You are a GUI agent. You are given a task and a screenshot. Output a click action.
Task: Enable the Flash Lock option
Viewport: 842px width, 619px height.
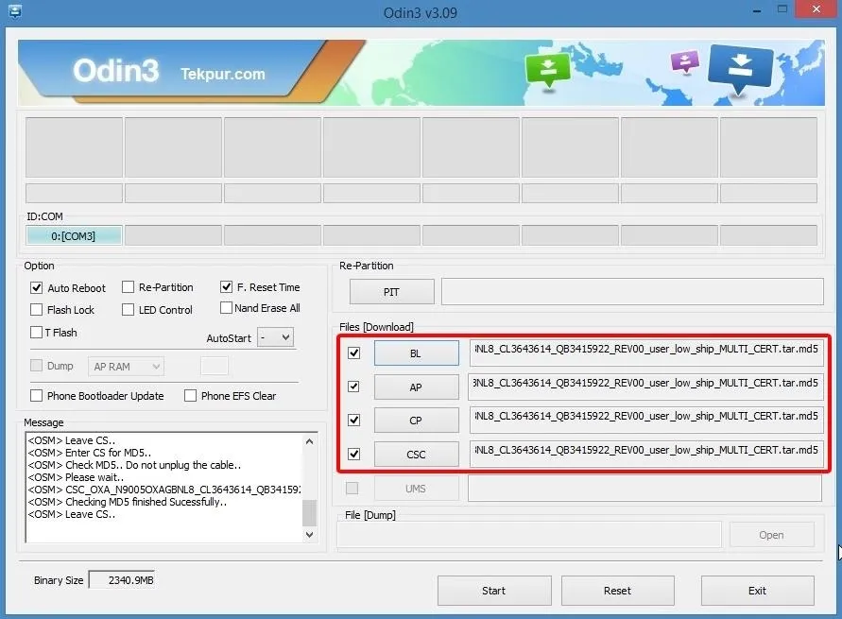pos(37,310)
